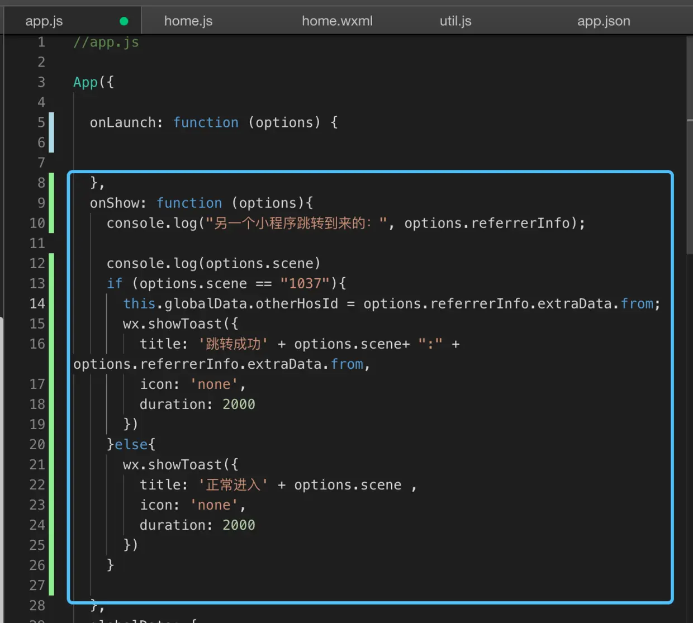Click the blue change marker beside line 5

pyautogui.click(x=51, y=132)
